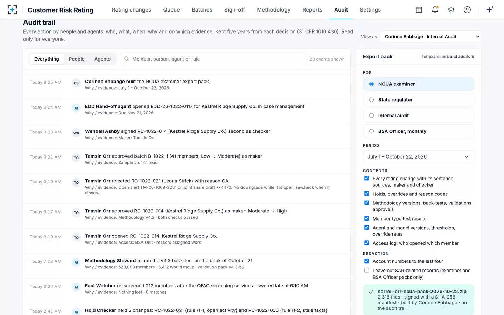Go to the Sign-off tab
Viewport: 504px width, 315px height.
coord(234,10)
